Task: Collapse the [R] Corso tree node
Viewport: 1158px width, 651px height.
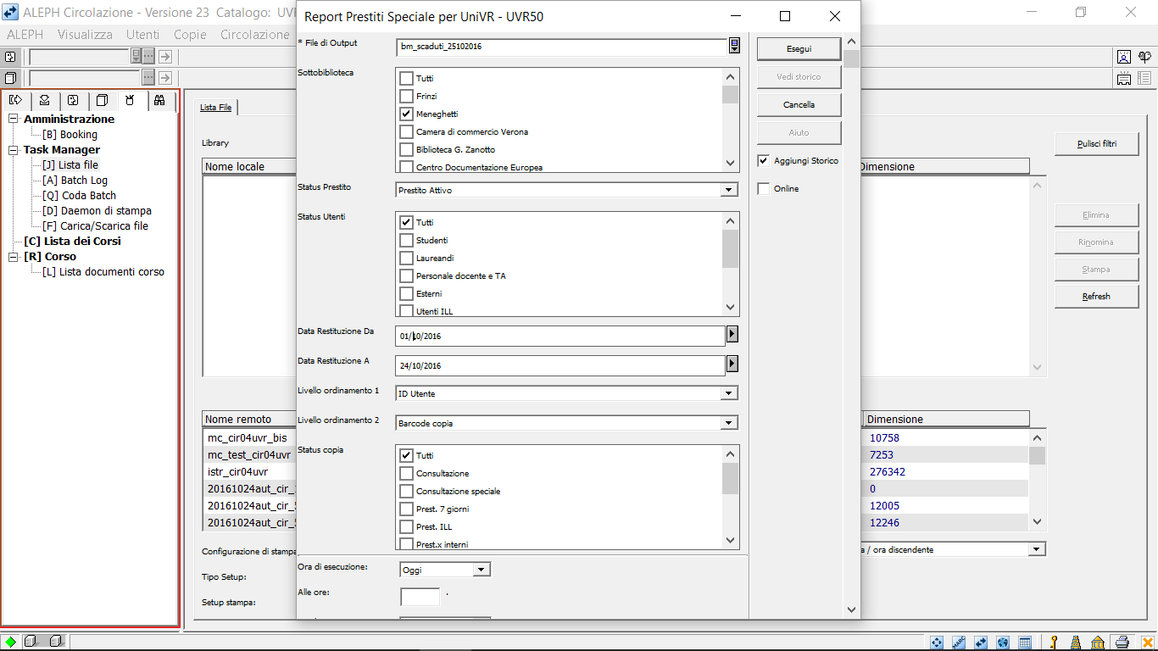Action: [x=14, y=256]
